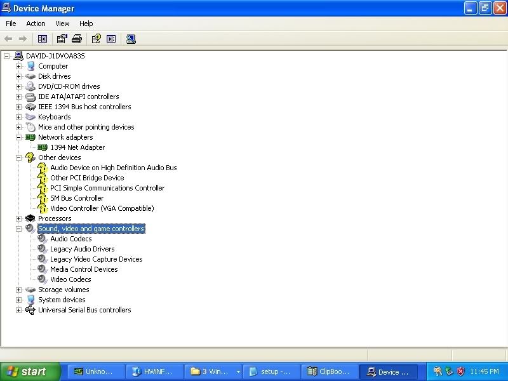The width and height of the screenshot is (508, 381).
Task: Click the action pane toolbar icon
Action: (x=111, y=39)
